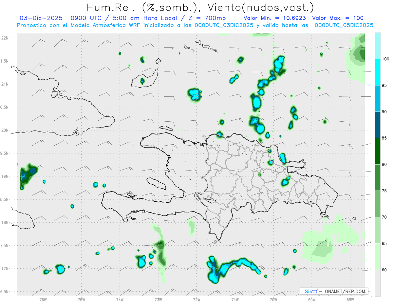Viewport: 393px width, 304px height.
Task: Click the 'Valor Max. = 100' text
Action: point(338,18)
